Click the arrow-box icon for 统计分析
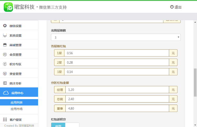Viewport: 197px width, 127px height. pos(5,83)
